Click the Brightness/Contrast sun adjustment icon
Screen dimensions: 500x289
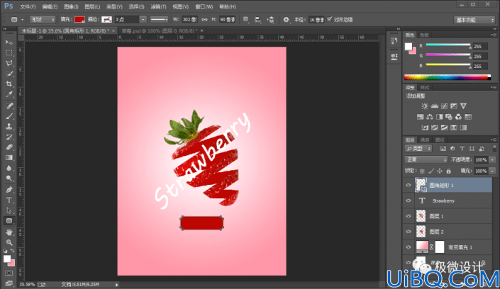pos(424,106)
